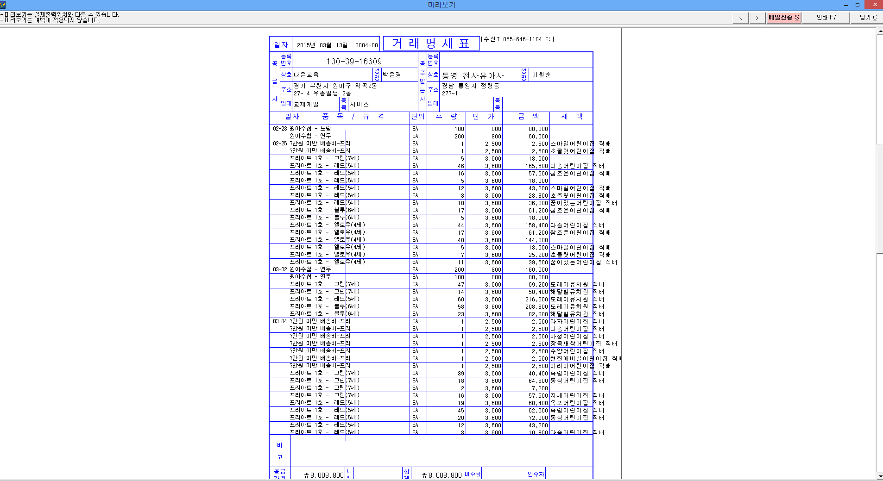Screen dimensions: 883x481
Task: Click the date 2015년 03월 13일
Action: (322, 45)
